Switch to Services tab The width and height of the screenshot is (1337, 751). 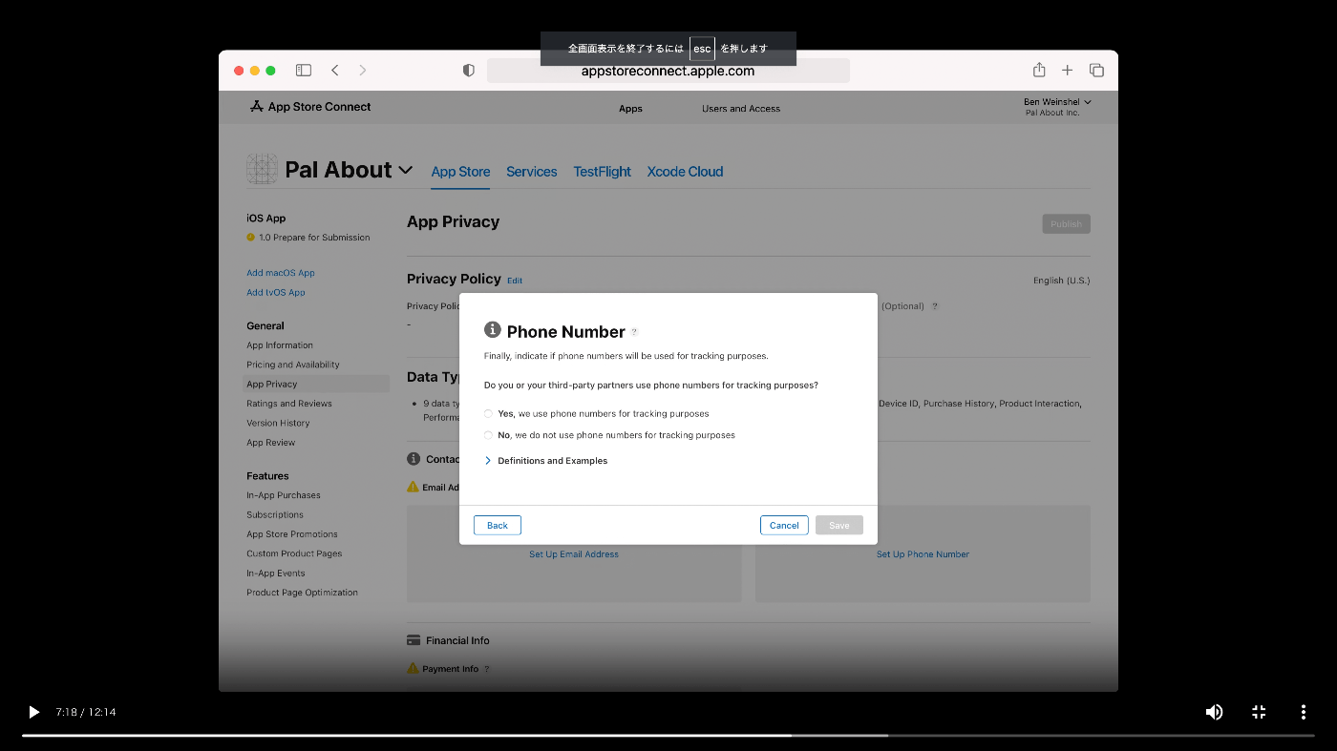pyautogui.click(x=532, y=172)
